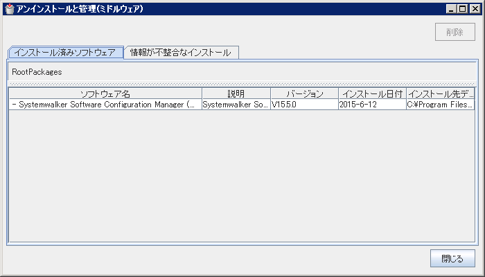
Task: Click the V15.5.0 version cell
Action: pos(305,105)
